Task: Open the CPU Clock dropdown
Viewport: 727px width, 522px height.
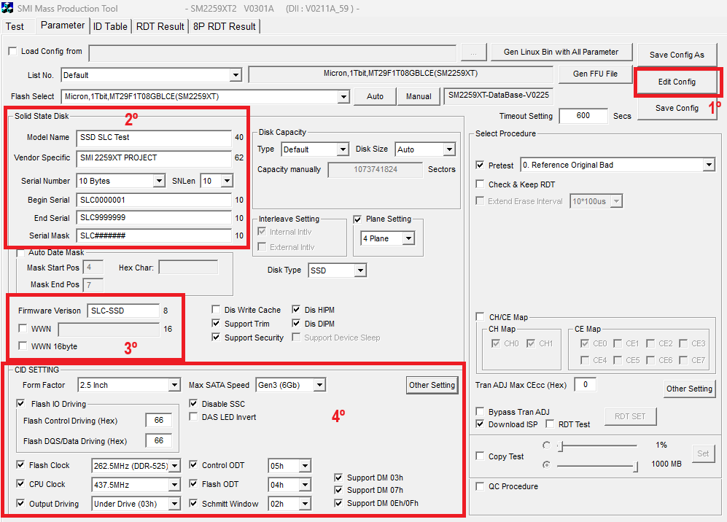Action: (x=174, y=484)
